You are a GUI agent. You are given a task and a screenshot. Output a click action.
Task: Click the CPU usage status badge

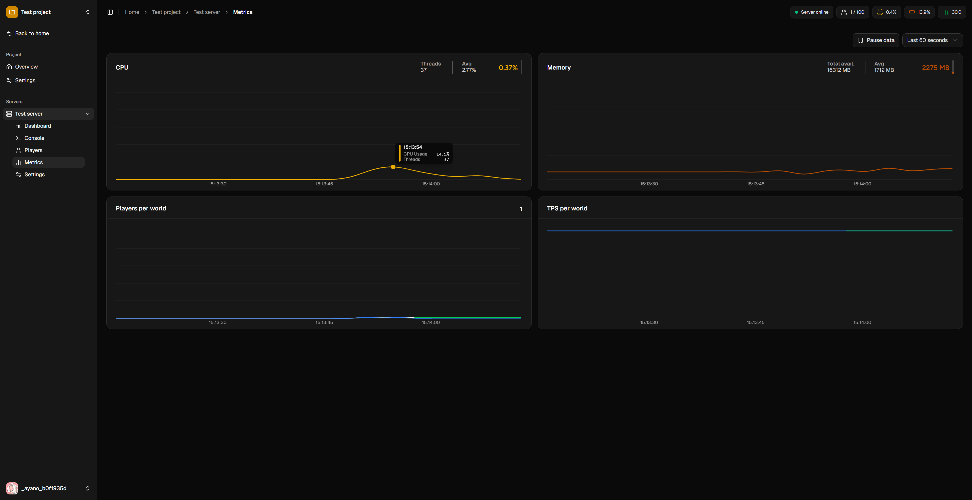coord(886,12)
